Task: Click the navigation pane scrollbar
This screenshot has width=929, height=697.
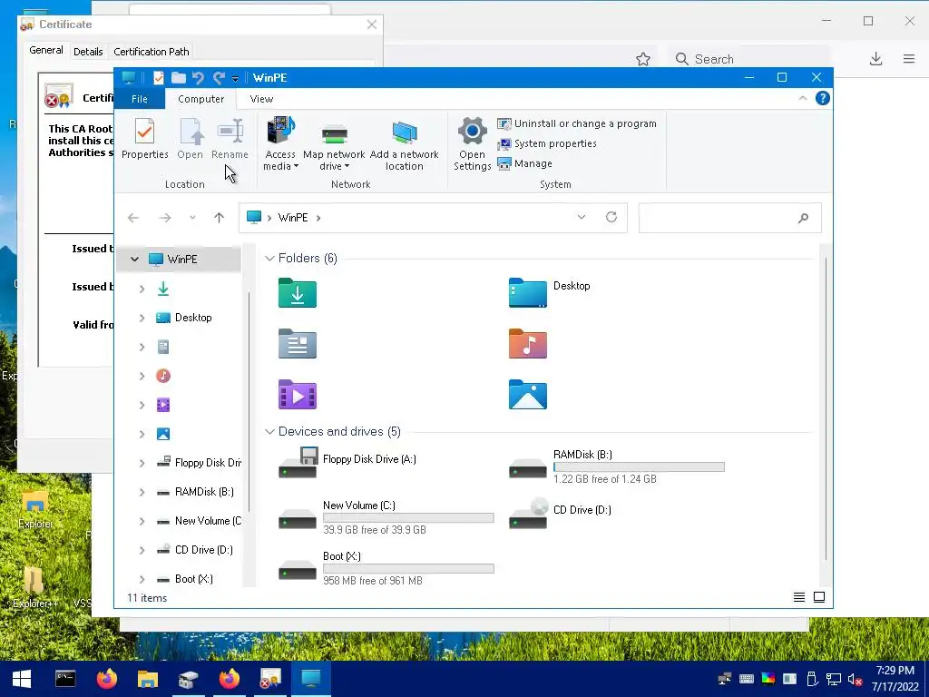Action: (x=249, y=402)
